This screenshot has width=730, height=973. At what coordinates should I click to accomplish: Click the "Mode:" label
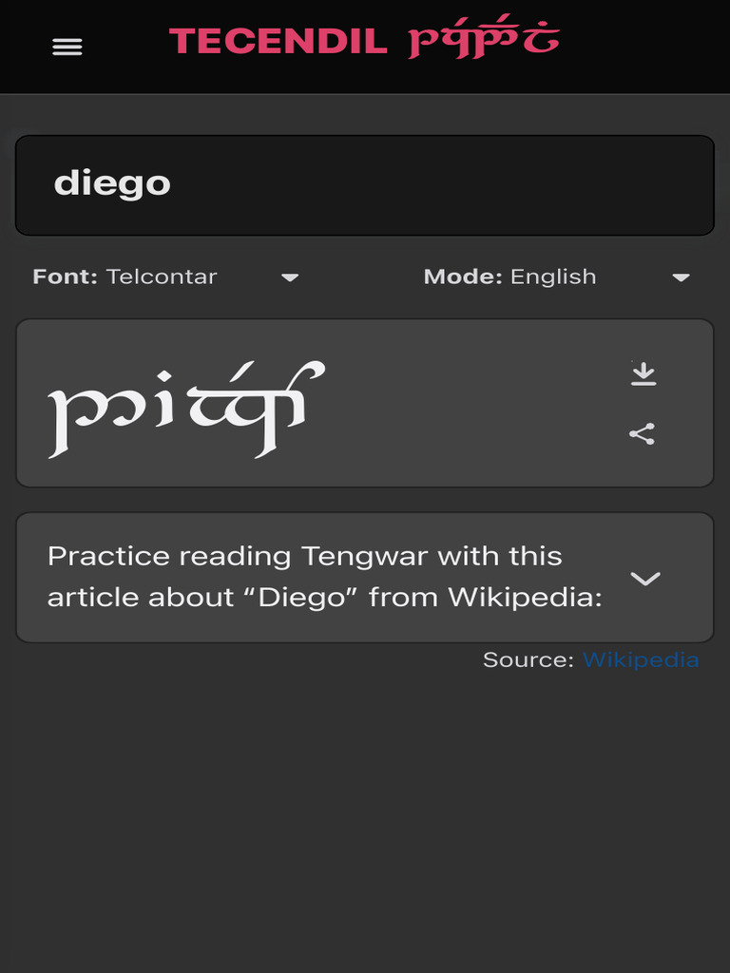tap(462, 277)
